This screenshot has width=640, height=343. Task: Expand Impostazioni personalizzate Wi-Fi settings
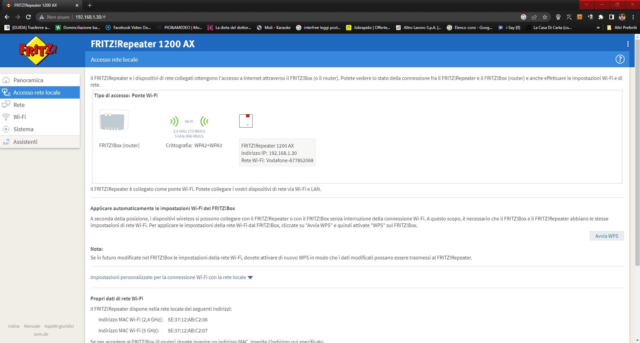pos(171,277)
